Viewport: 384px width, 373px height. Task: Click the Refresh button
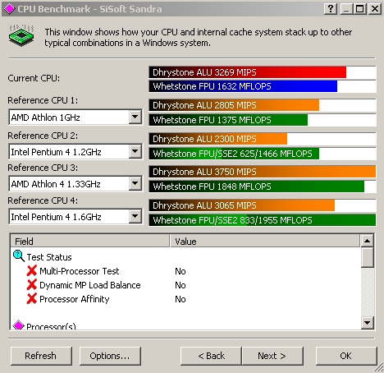tap(41, 356)
